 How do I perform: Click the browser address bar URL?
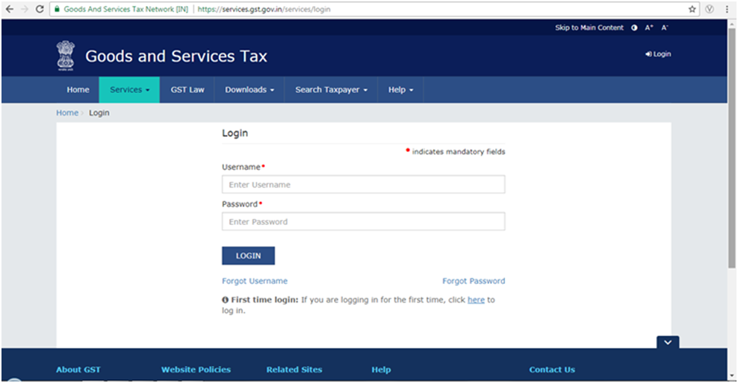[x=264, y=9]
